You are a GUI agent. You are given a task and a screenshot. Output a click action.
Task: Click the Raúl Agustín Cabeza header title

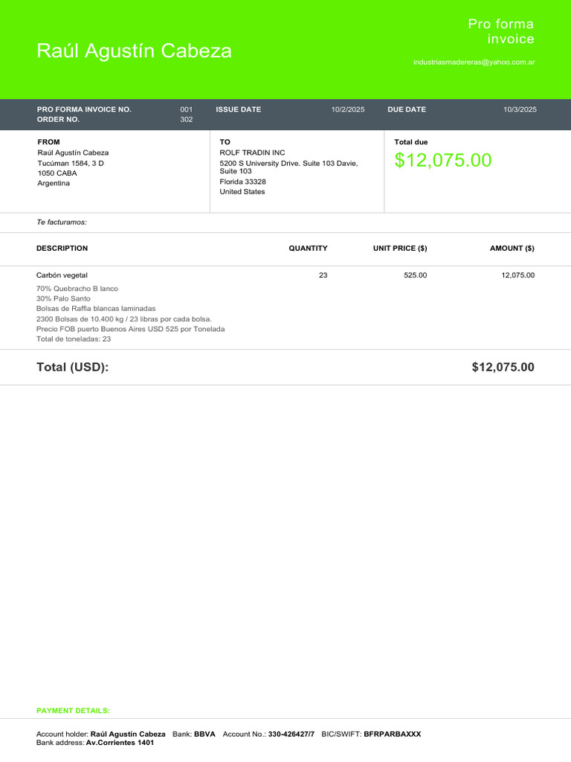[134, 51]
